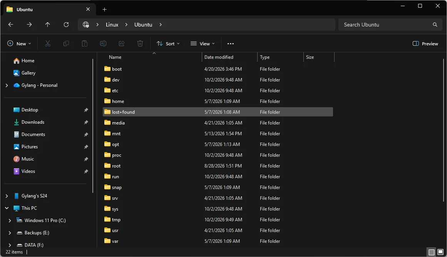447x257 pixels.
Task: Expand Gylang's S24 device node
Action: pyautogui.click(x=7, y=196)
